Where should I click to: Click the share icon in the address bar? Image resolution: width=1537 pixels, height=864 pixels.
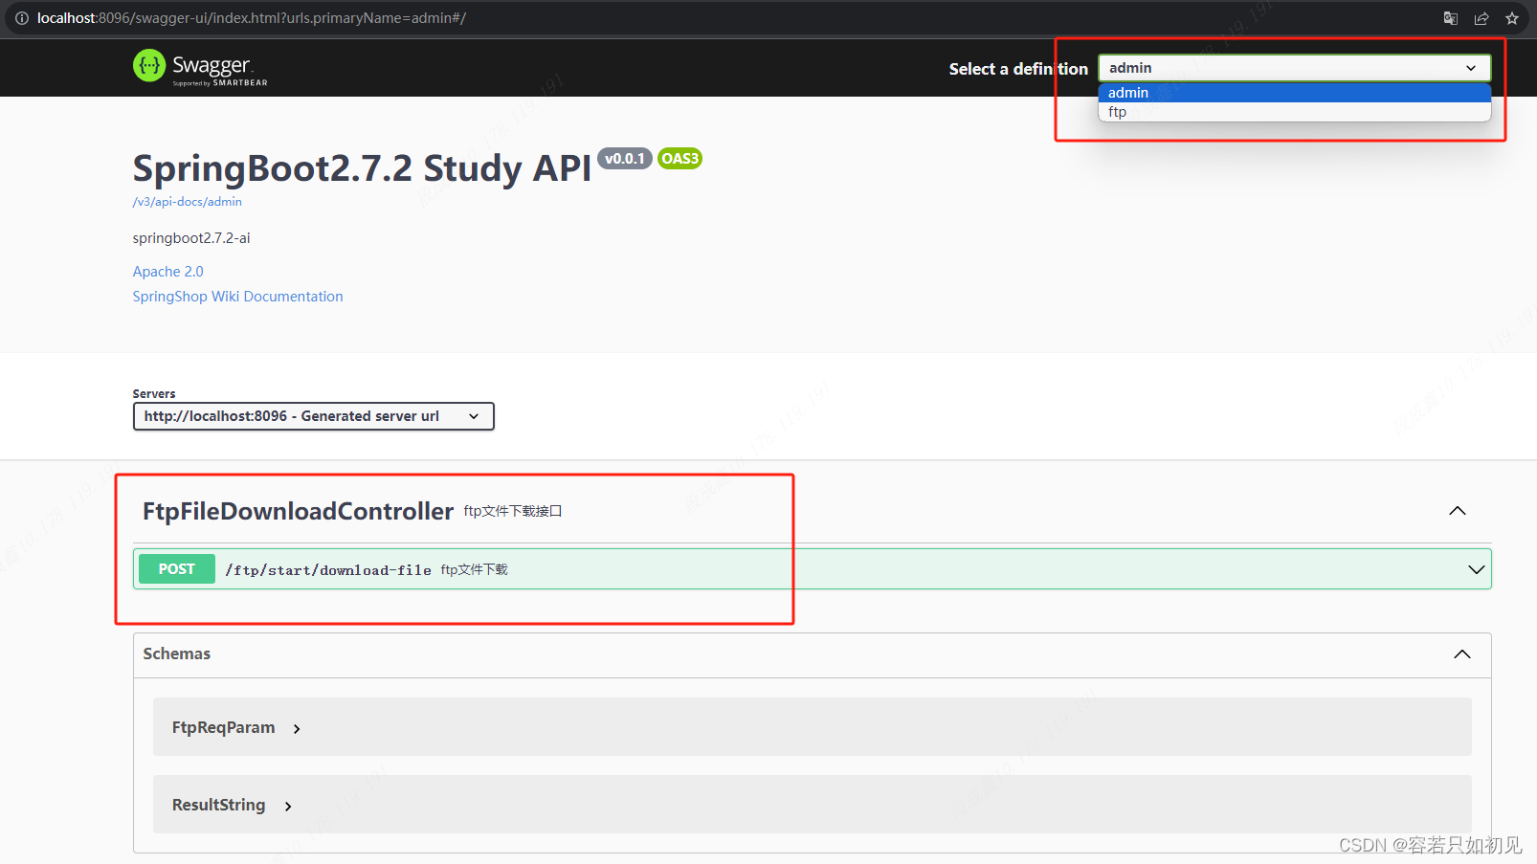pos(1481,17)
